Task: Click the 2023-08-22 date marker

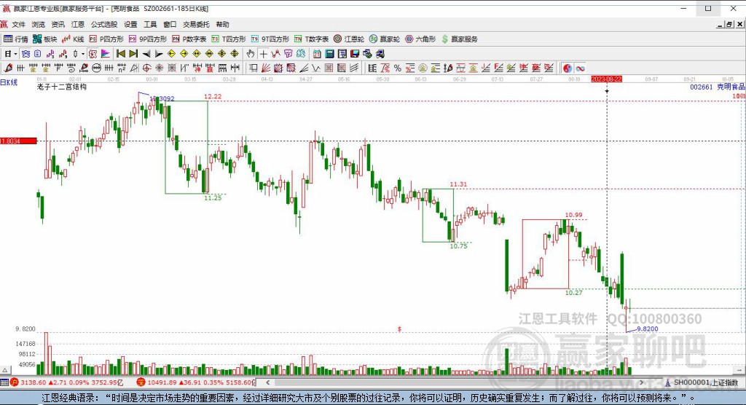Action: click(607, 79)
